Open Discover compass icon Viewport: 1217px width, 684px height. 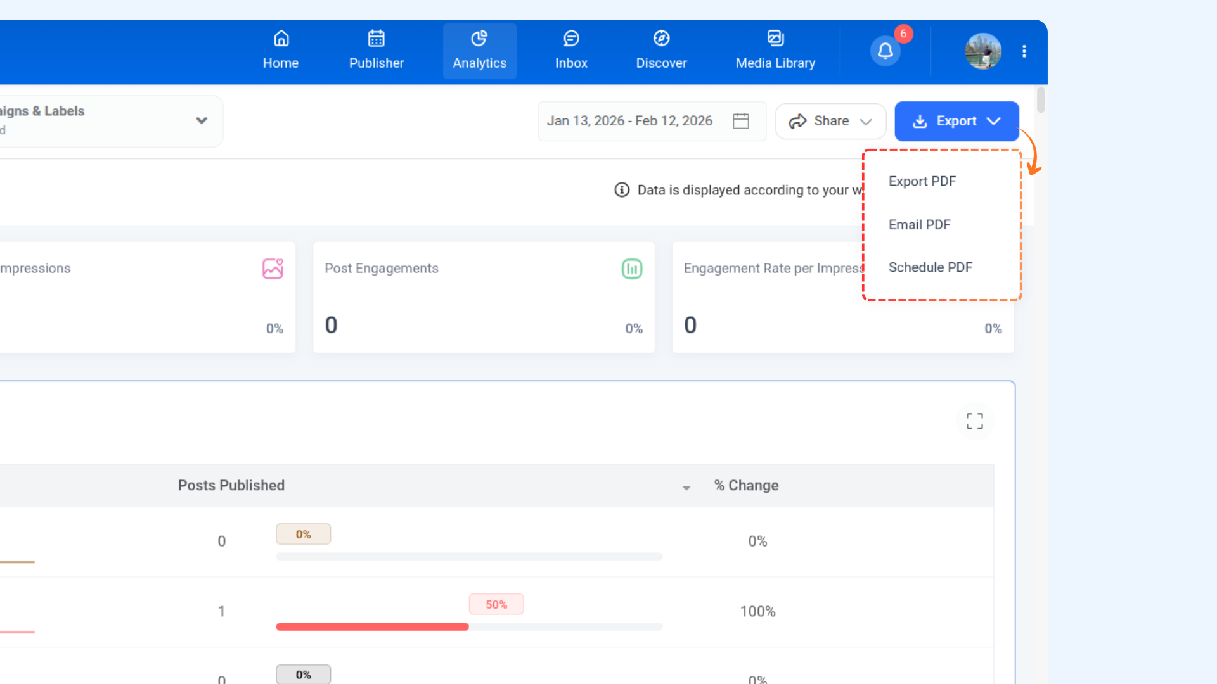click(661, 39)
